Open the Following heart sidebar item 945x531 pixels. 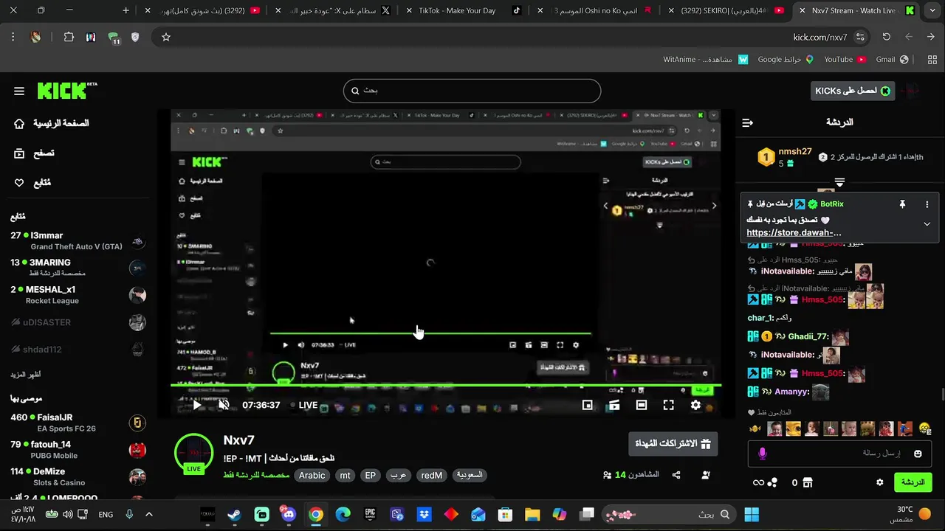(32, 182)
